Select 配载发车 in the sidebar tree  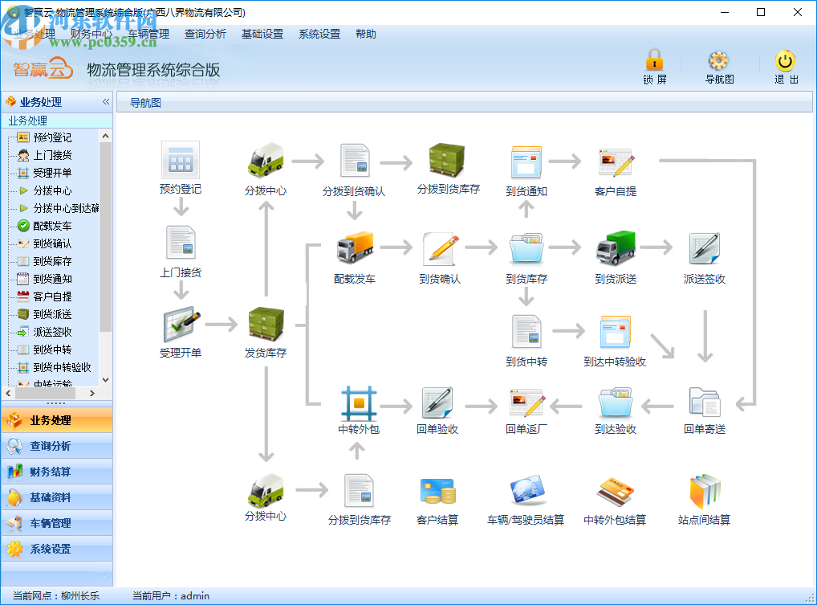coord(52,226)
